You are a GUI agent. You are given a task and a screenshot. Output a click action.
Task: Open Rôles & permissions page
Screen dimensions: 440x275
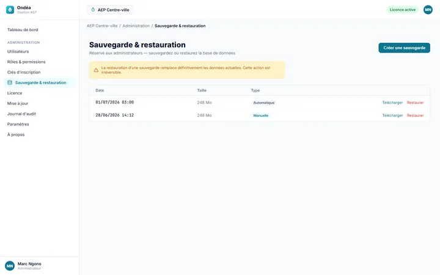(26, 62)
